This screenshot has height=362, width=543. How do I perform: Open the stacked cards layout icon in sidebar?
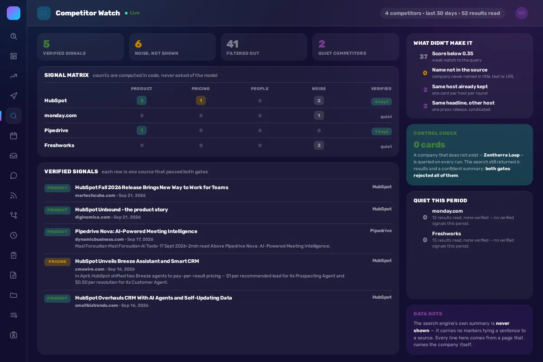[x=14, y=56]
